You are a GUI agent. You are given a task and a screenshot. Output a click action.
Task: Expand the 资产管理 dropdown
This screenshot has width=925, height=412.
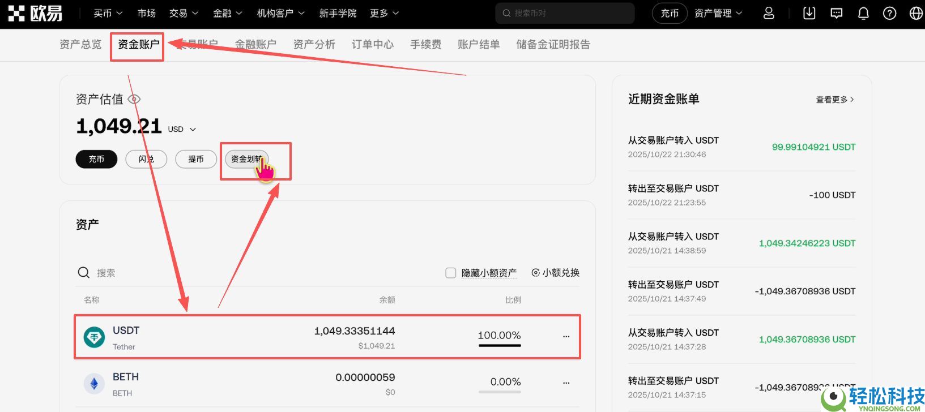(718, 13)
